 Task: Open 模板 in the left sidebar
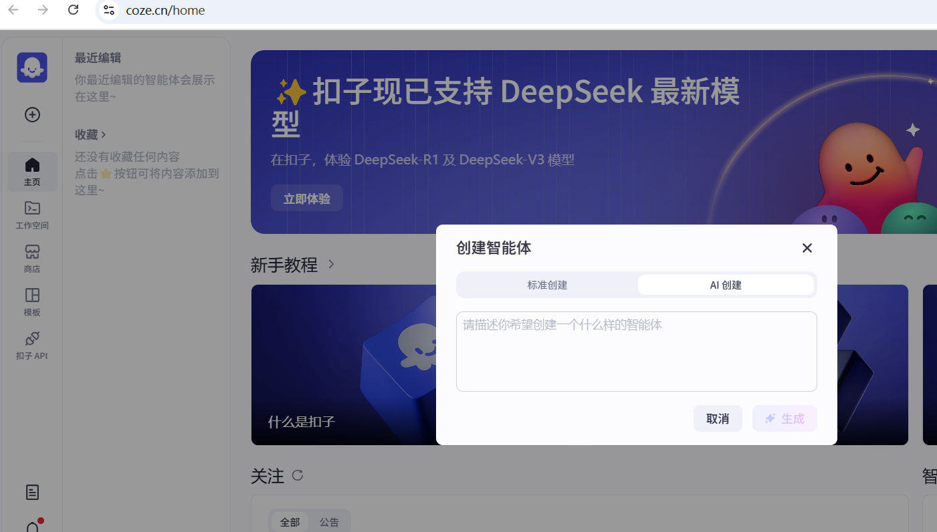pyautogui.click(x=32, y=302)
